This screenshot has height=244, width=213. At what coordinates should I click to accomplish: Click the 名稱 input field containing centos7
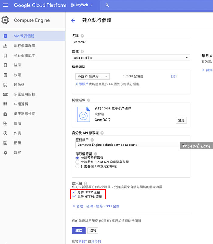[x=131, y=42]
